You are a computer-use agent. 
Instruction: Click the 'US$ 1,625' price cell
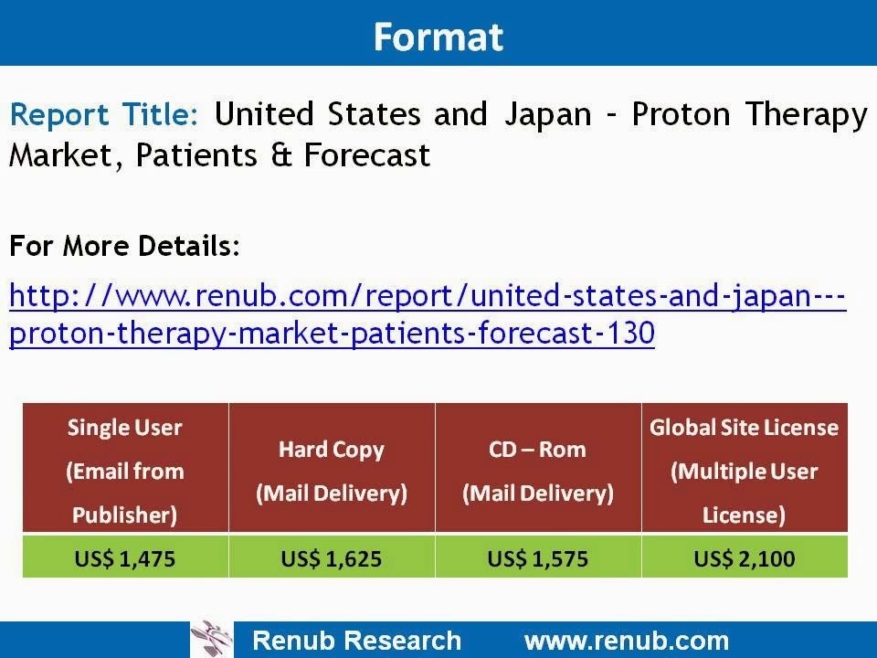tap(332, 557)
